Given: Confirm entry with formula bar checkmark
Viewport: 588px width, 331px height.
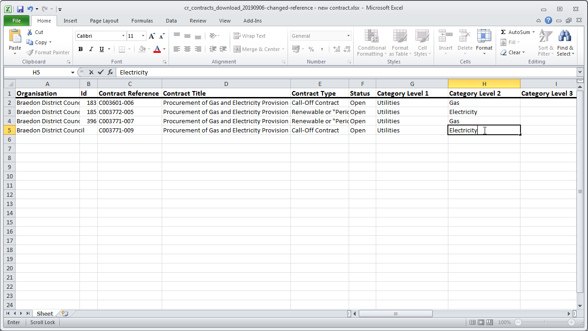Looking at the screenshot, I should (x=101, y=72).
